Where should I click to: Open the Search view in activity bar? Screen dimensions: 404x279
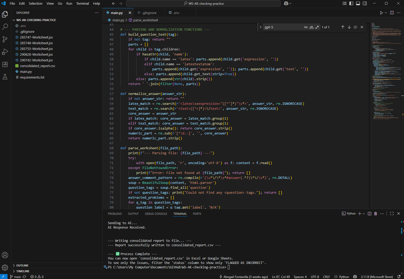click(x=5, y=27)
